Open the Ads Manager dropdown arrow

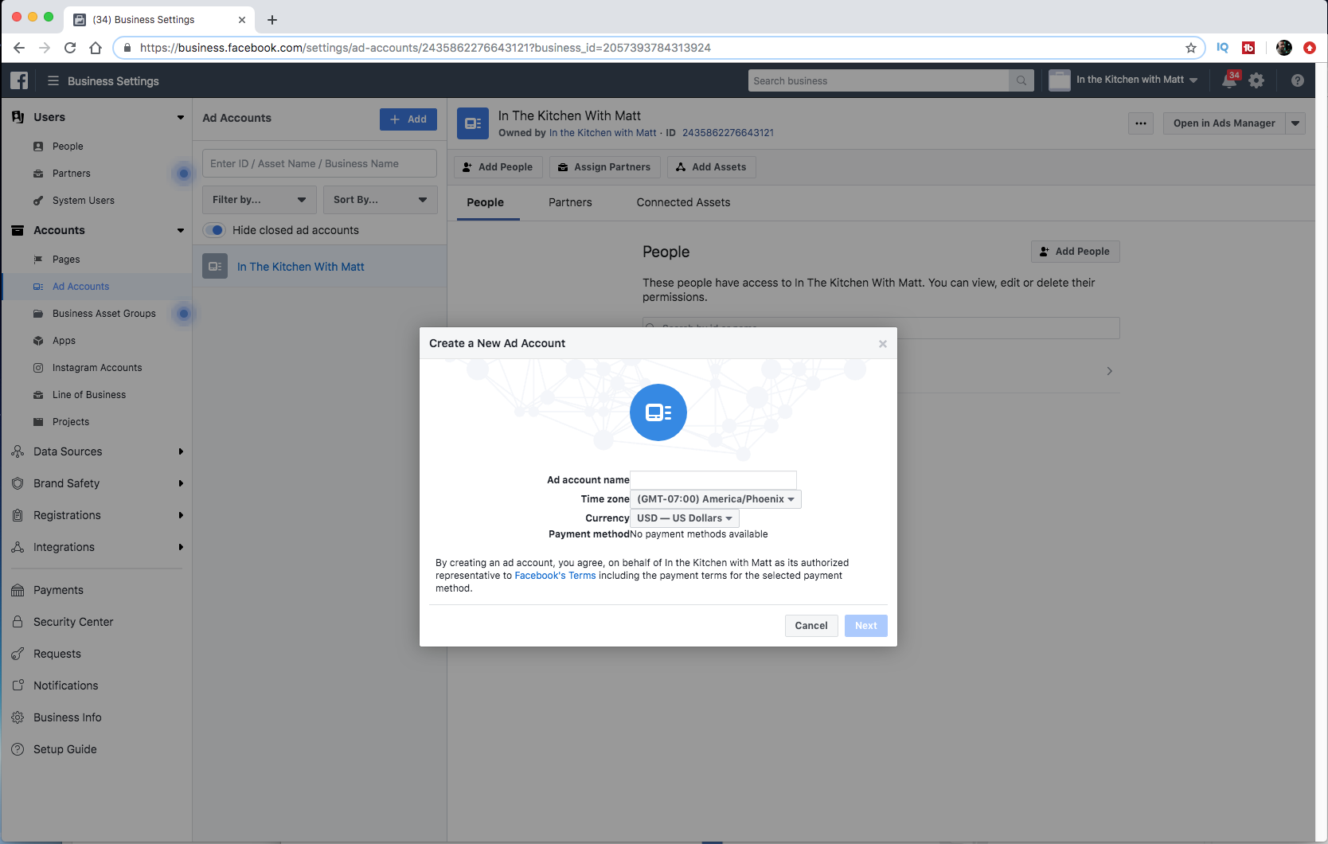pos(1295,123)
